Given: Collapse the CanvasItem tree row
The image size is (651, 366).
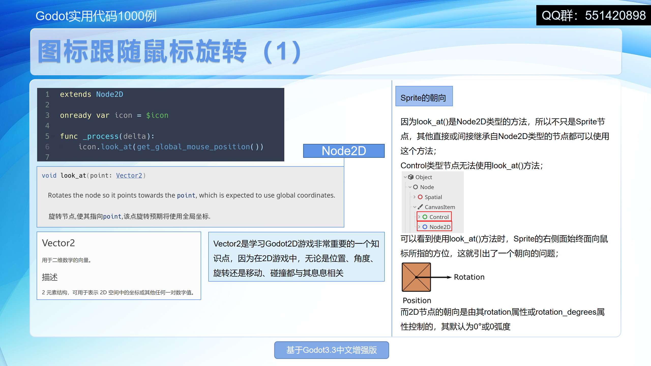Looking at the screenshot, I should [415, 207].
